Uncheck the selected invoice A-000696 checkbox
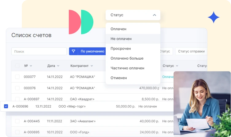Image resolution: width=231 pixels, height=137 pixels. 6,106
